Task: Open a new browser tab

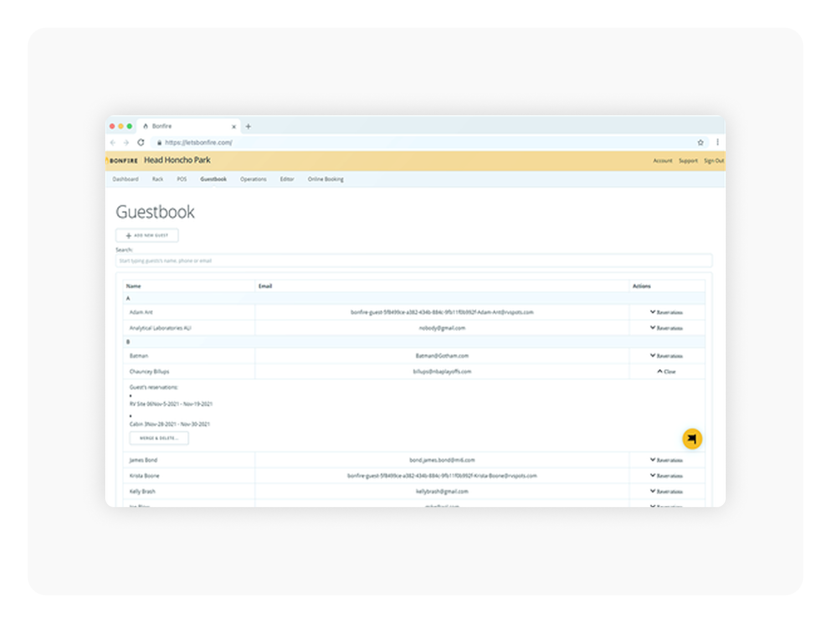Action: click(x=248, y=126)
